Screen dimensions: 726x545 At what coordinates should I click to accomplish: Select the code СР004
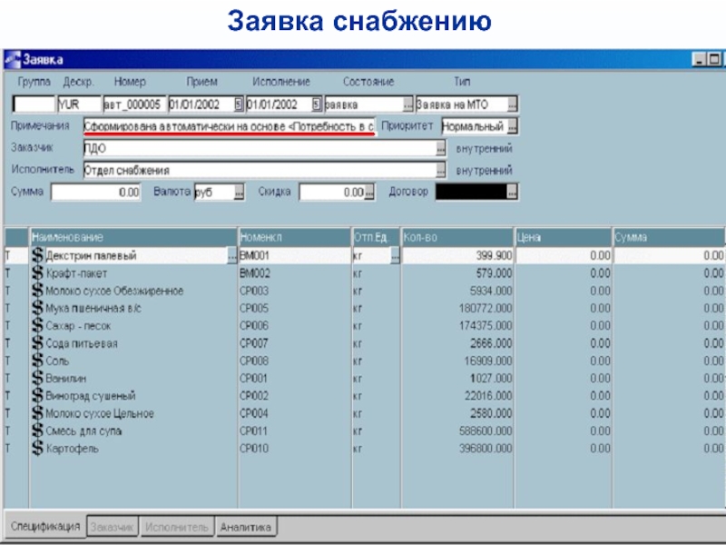pyautogui.click(x=254, y=414)
